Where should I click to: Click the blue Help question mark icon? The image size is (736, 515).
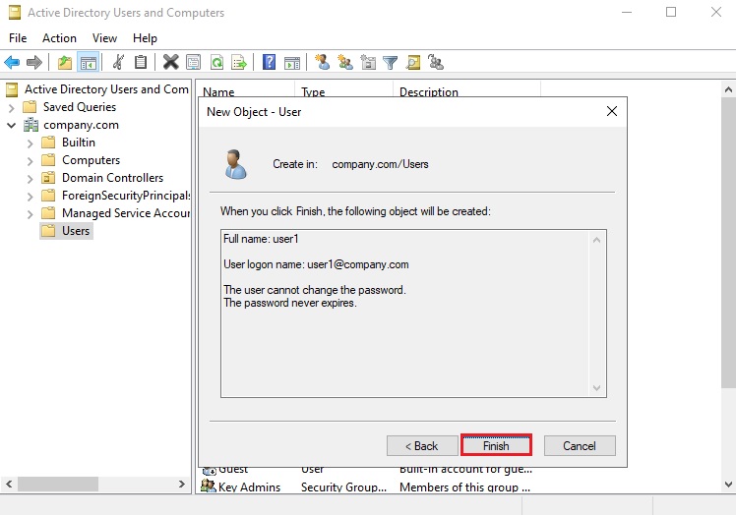click(x=269, y=62)
